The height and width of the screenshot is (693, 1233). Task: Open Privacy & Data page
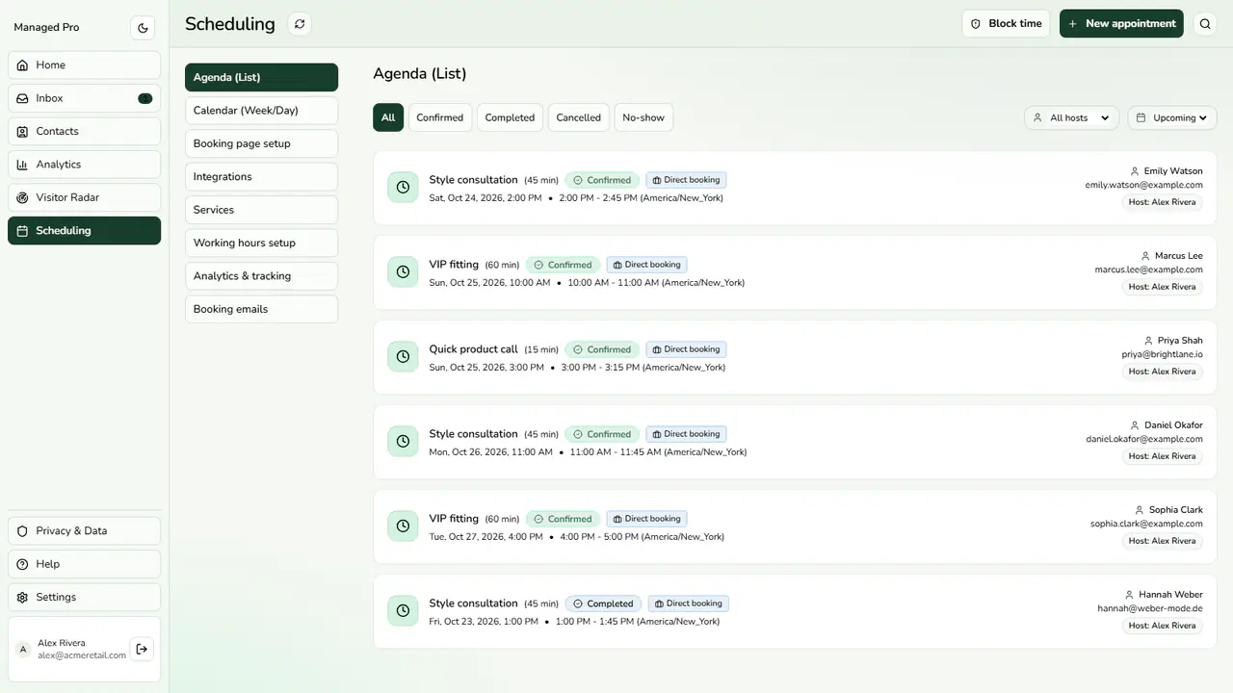pyautogui.click(x=85, y=530)
